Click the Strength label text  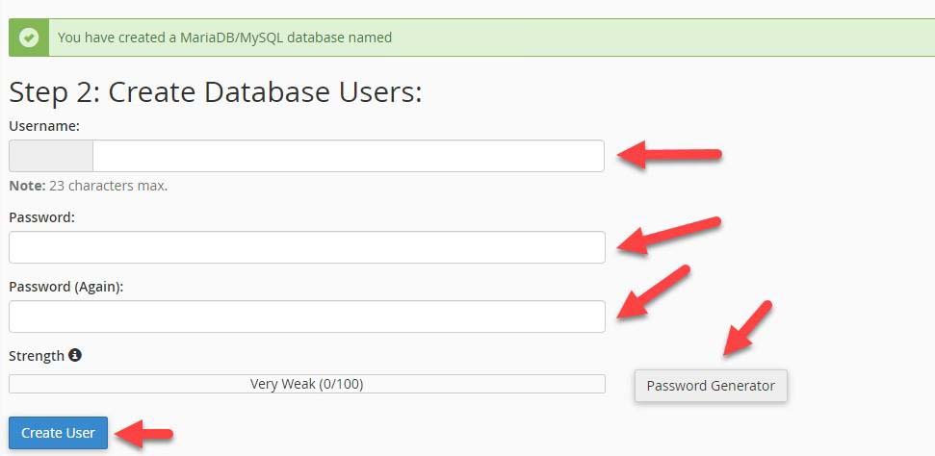tap(37, 356)
